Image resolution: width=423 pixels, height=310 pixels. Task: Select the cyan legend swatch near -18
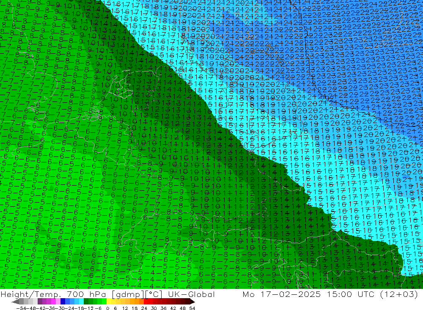(x=82, y=302)
